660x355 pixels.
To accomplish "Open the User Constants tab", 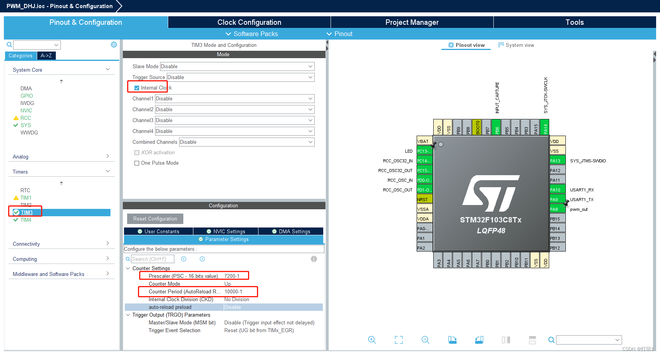I will point(158,231).
